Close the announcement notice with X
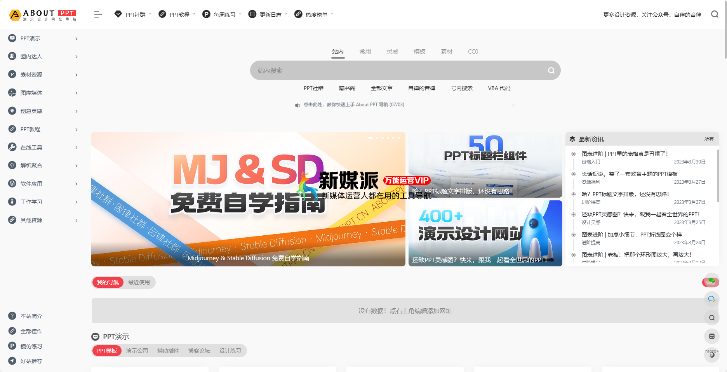Image resolution: width=727 pixels, height=372 pixels. tap(513, 105)
